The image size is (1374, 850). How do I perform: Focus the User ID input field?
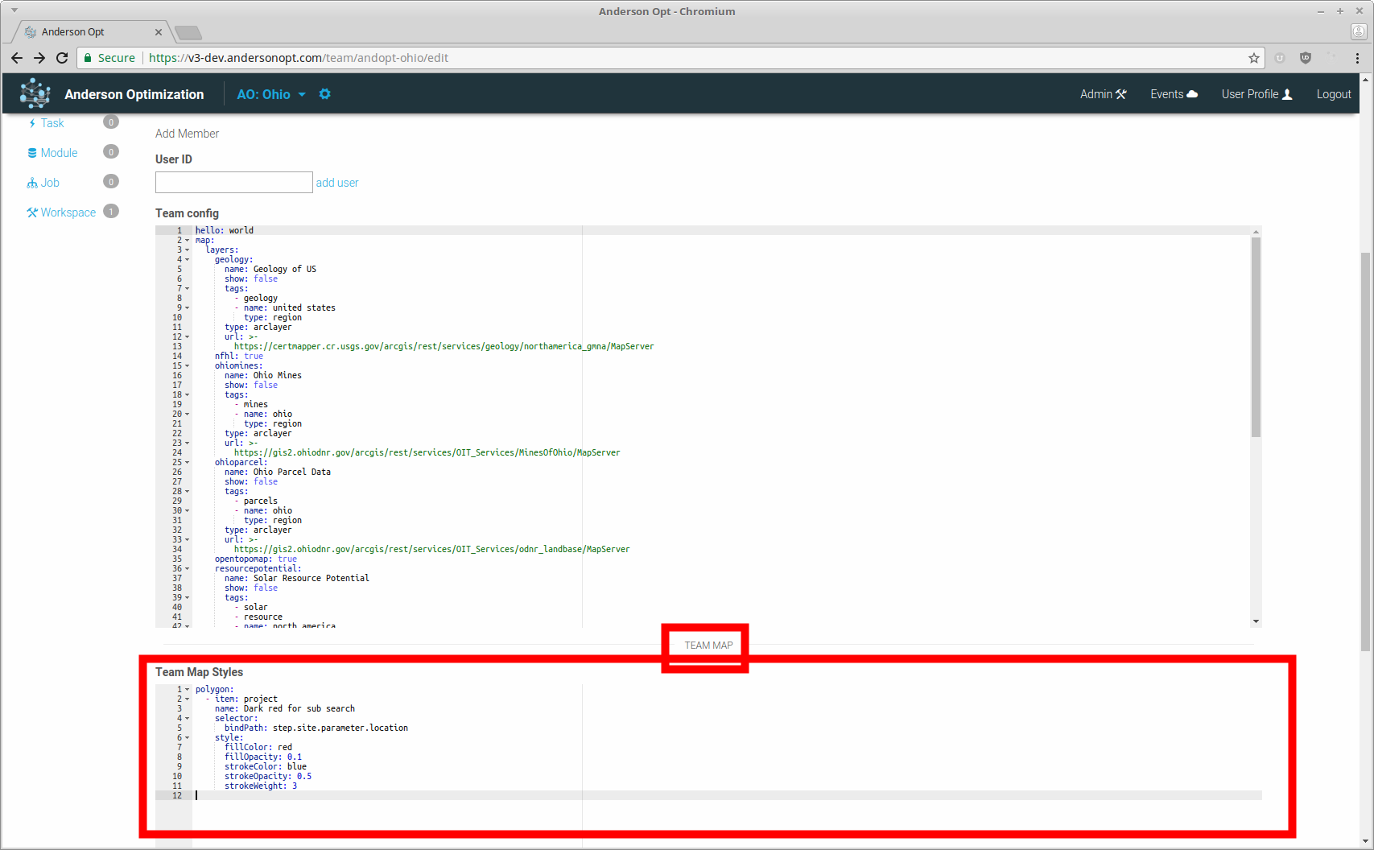tap(233, 182)
